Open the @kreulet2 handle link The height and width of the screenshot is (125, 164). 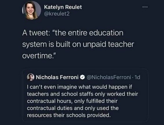(57, 14)
